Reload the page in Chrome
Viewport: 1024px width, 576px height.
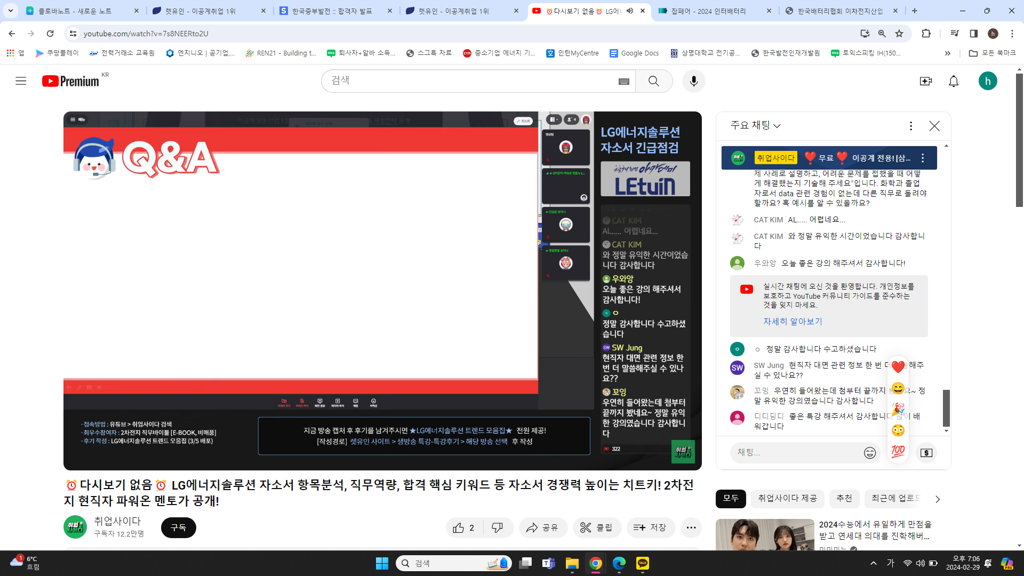50,34
